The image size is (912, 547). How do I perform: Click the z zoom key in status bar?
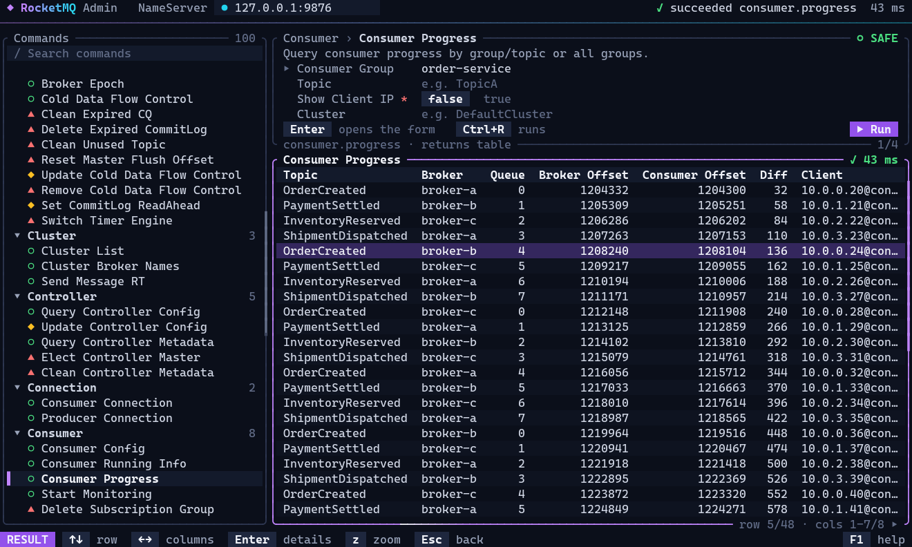(356, 539)
